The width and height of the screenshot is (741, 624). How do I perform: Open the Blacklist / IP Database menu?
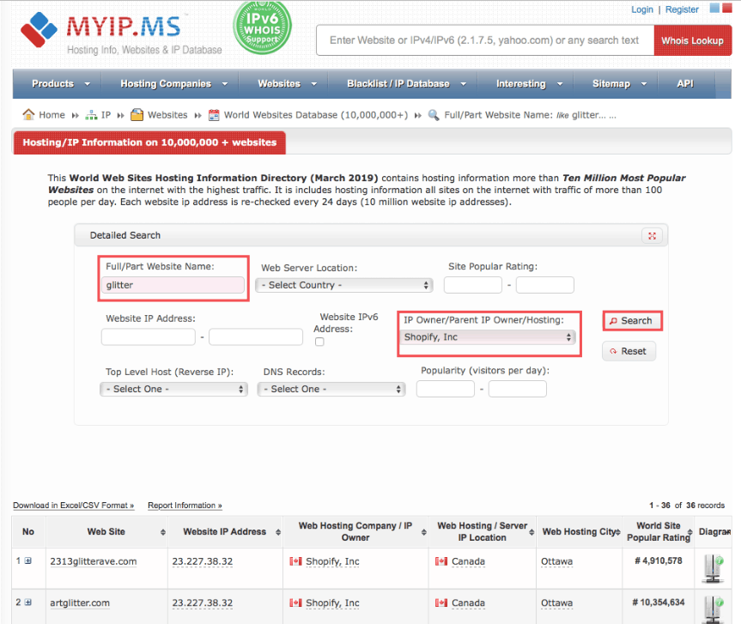pos(399,83)
